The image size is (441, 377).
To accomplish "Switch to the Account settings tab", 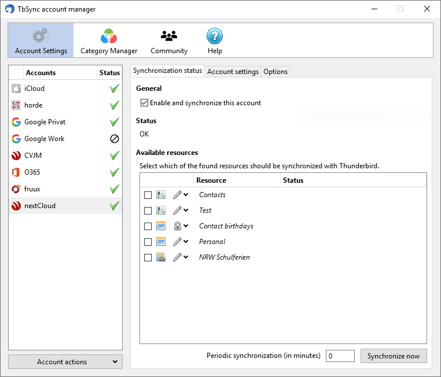I will coord(233,72).
